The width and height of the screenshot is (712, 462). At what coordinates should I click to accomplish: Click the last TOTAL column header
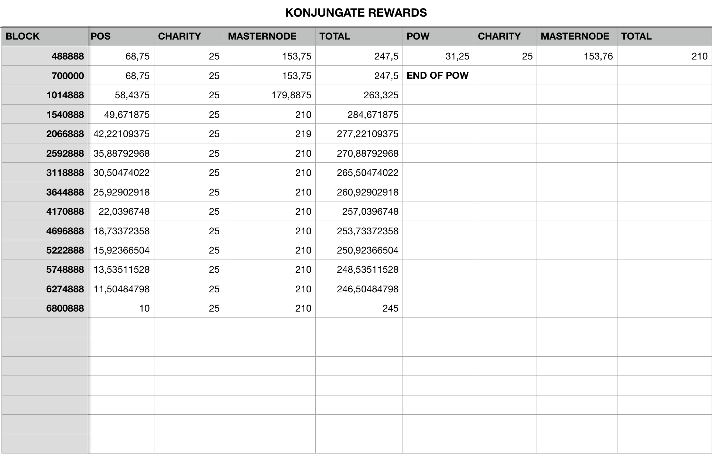[636, 36]
